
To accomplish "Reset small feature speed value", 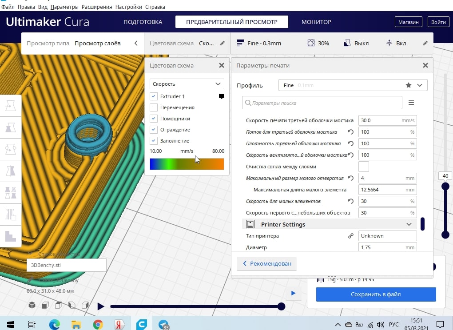I will [x=351, y=201].
